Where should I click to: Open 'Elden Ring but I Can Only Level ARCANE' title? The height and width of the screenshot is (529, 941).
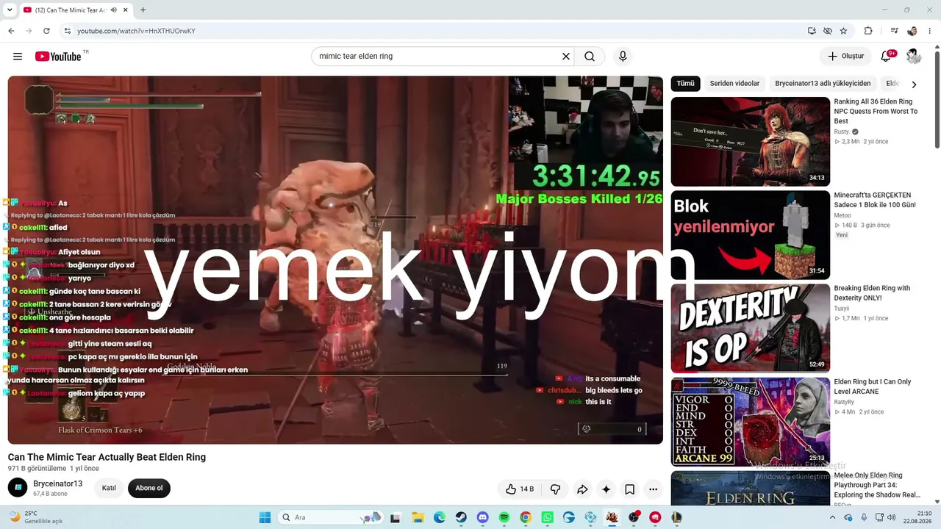click(873, 386)
